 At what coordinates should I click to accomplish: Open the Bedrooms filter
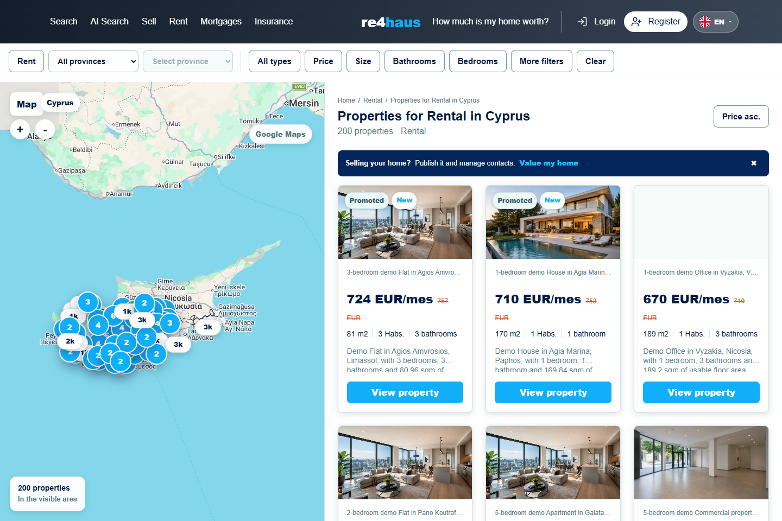click(x=477, y=61)
